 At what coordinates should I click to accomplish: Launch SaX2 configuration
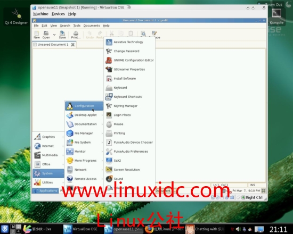[x=129, y=161]
